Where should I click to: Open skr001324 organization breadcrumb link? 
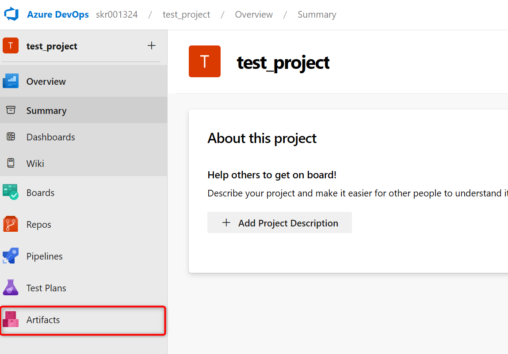tap(117, 15)
